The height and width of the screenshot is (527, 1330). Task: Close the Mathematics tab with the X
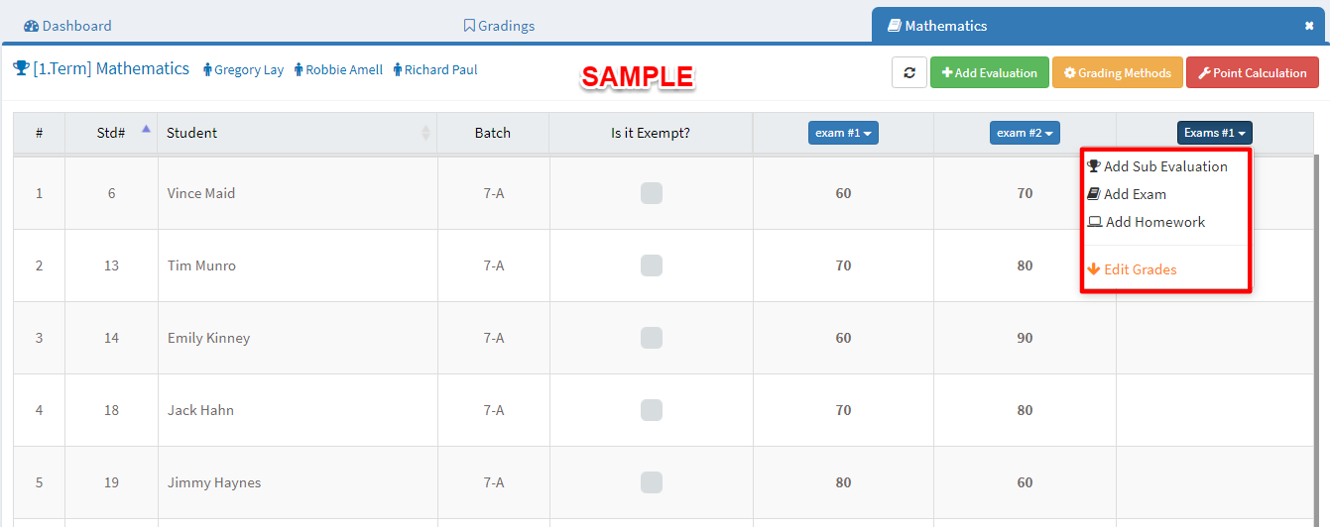click(1309, 26)
